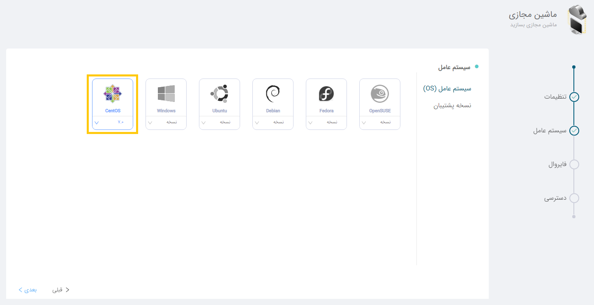Click the تنظیمات step checkmark circle
The width and height of the screenshot is (594, 305).
pyautogui.click(x=574, y=97)
